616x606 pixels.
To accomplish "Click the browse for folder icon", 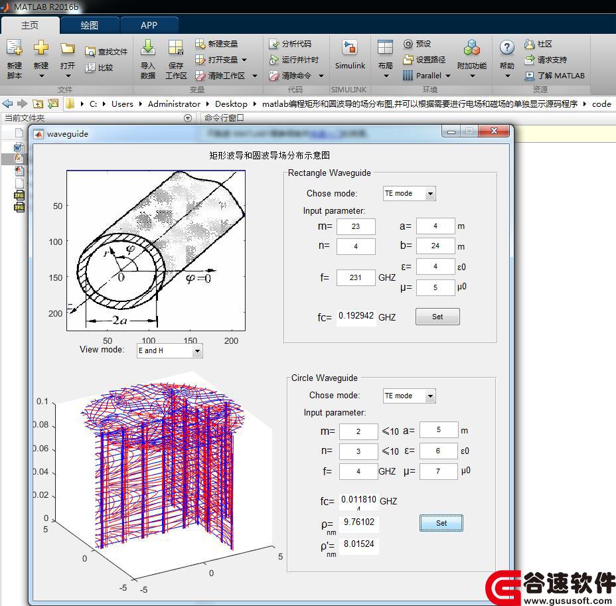I will (x=52, y=104).
